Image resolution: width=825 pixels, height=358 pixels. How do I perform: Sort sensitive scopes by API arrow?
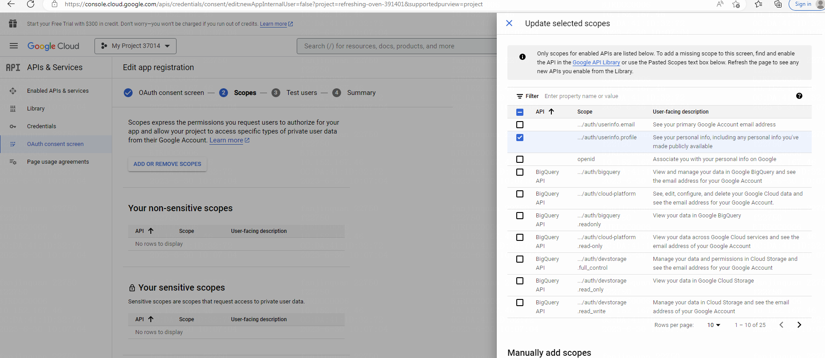(x=151, y=319)
